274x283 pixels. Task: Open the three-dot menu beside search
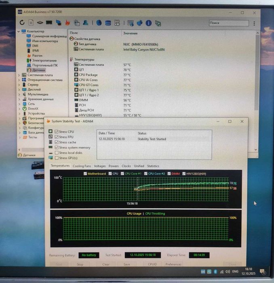coord(254,23)
